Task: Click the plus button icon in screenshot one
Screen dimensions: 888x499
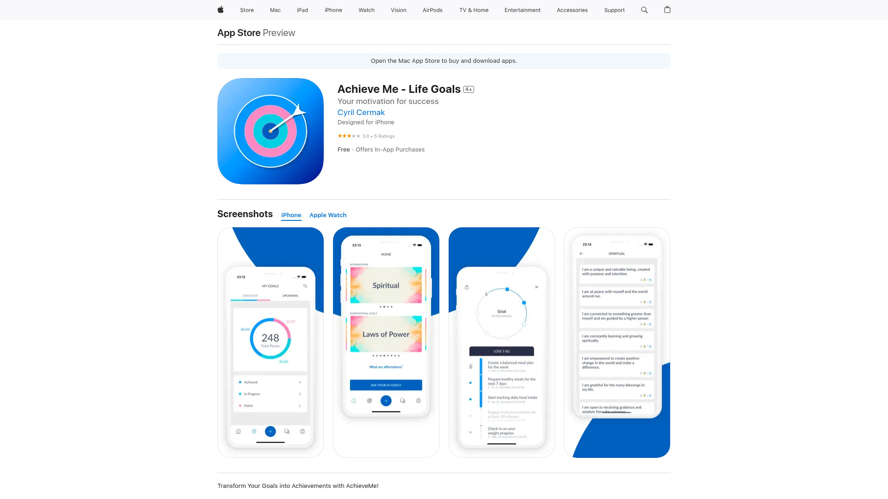Action: (x=270, y=432)
